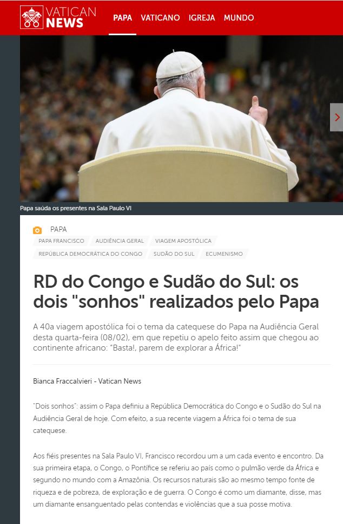Screen dimensions: 343x524
Task: Open the PAPA navigation tab
Action: [x=122, y=18]
